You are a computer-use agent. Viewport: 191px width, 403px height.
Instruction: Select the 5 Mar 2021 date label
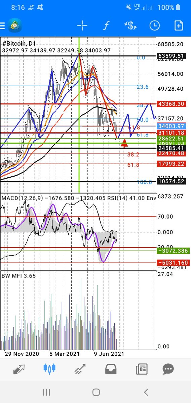[x=65, y=354]
